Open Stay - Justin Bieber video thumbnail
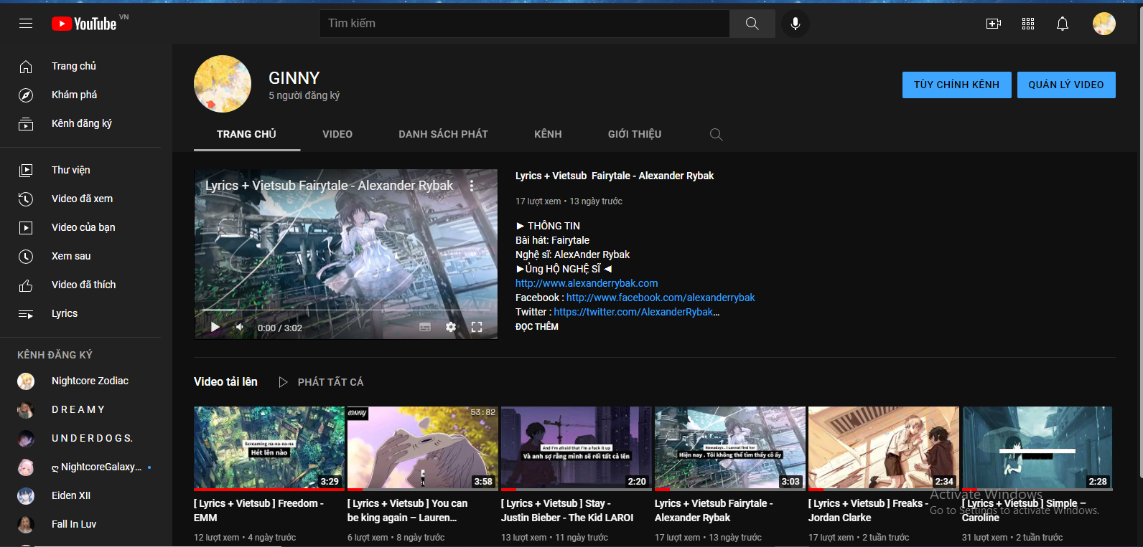 click(x=577, y=449)
